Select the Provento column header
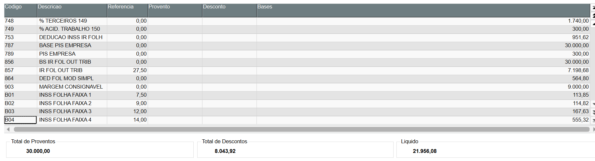Image resolution: width=595 pixels, height=161 pixels. click(175, 10)
